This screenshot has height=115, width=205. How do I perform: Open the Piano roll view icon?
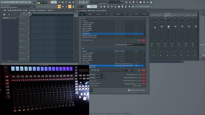[x=105, y=6]
